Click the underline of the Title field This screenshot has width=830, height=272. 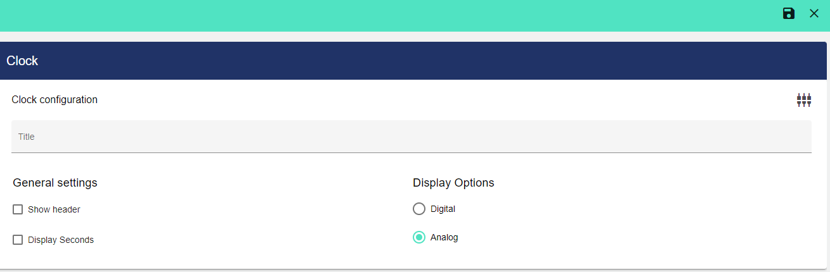412,152
